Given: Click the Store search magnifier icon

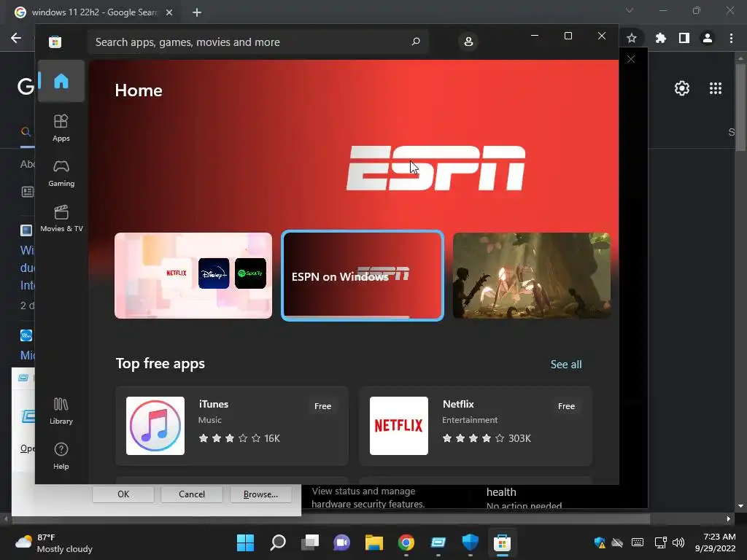Looking at the screenshot, I should click(x=415, y=42).
